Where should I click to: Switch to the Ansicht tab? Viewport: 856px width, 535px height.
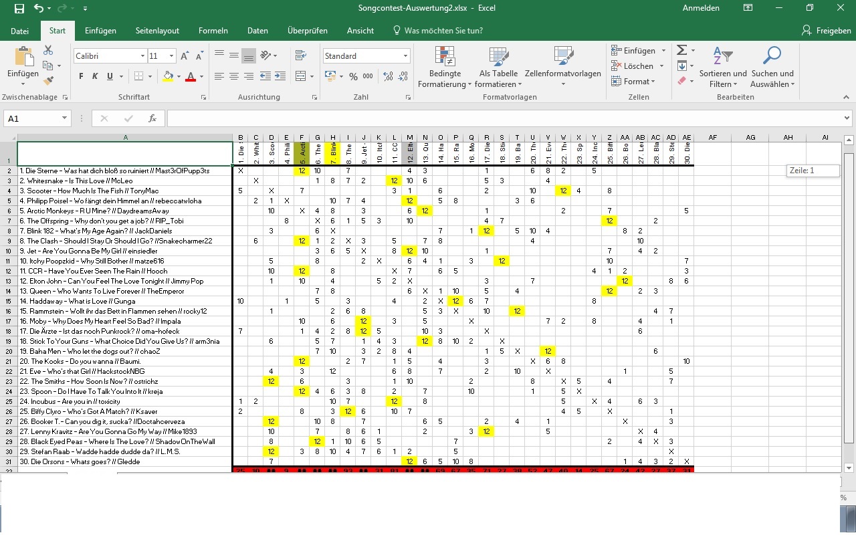(360, 31)
